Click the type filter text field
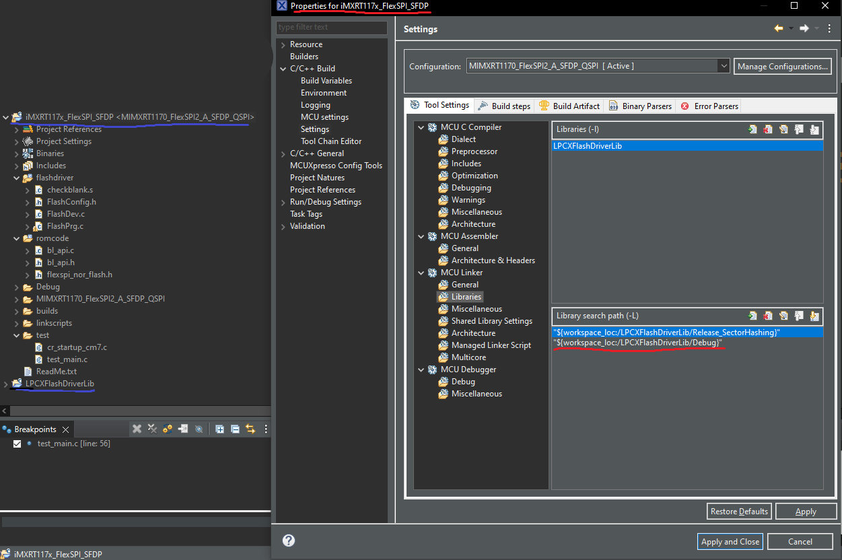This screenshot has width=842, height=560. (331, 28)
